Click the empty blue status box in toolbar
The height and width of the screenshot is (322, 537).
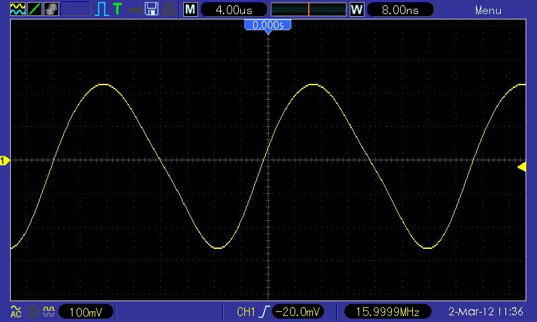[76, 9]
